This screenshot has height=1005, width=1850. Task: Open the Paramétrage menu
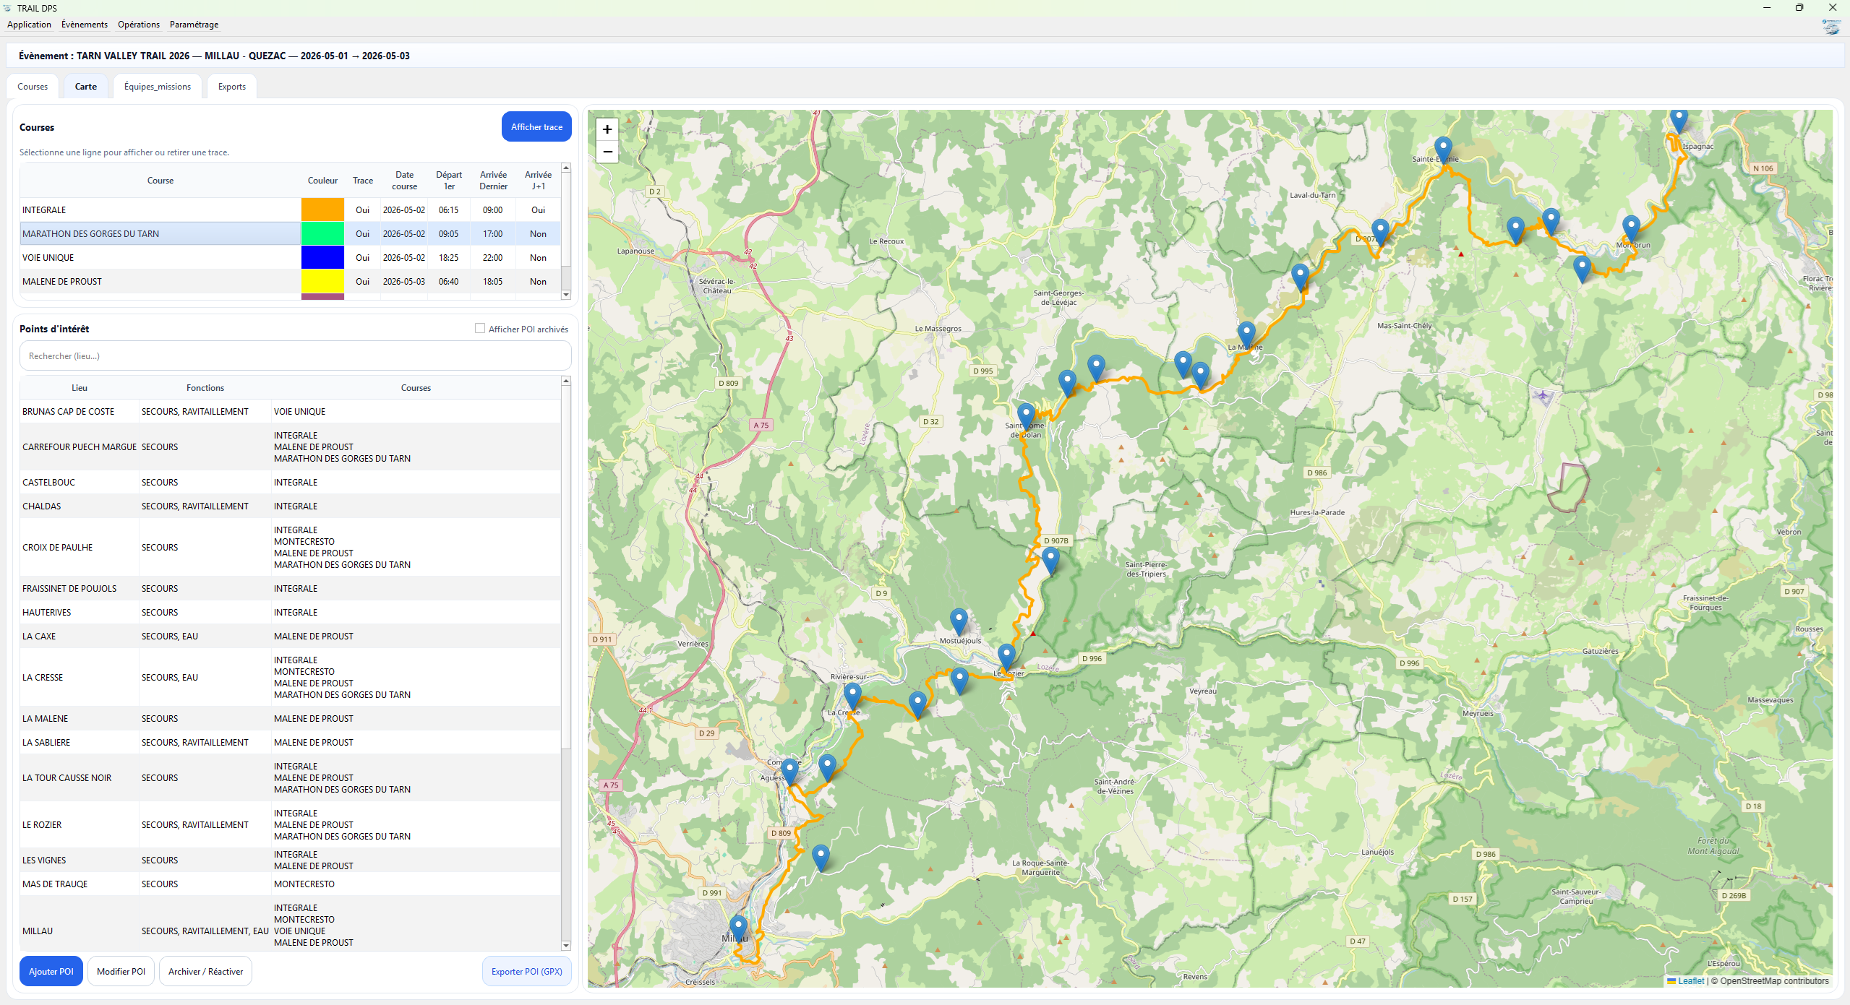click(193, 24)
